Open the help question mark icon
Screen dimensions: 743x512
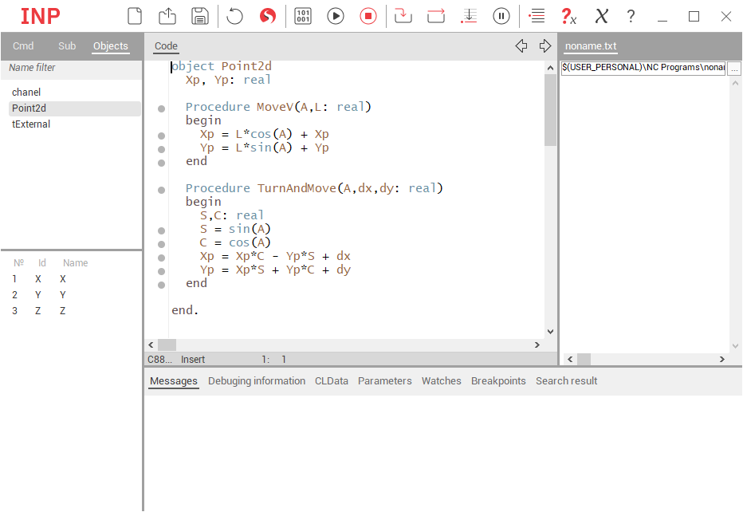click(631, 16)
